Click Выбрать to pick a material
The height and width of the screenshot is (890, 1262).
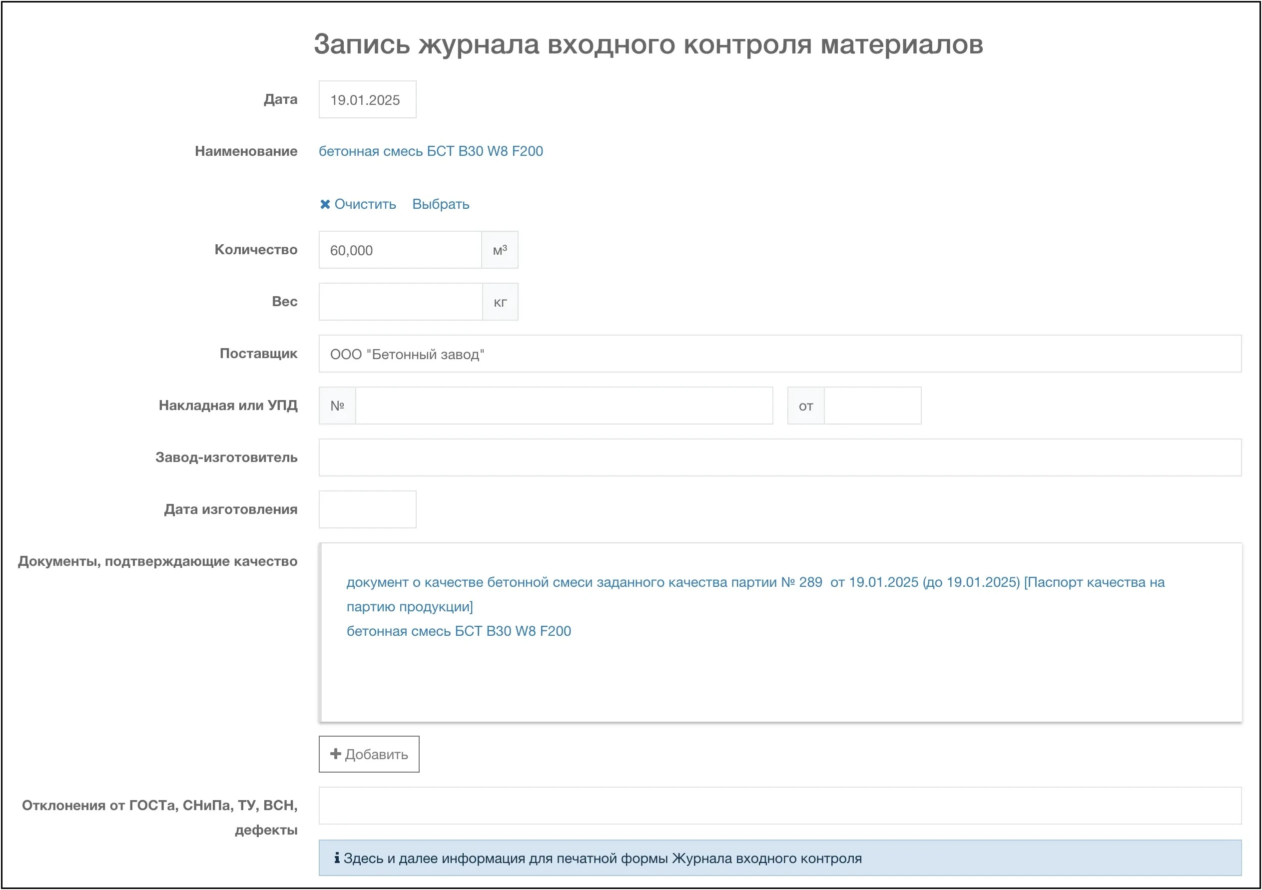pyautogui.click(x=441, y=204)
